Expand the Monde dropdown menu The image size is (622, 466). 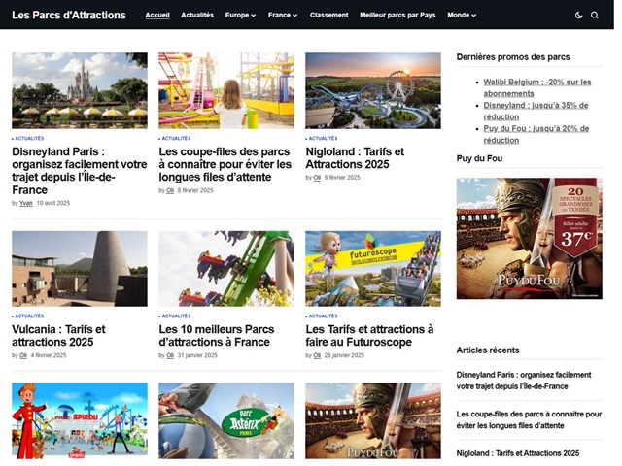[x=462, y=16]
